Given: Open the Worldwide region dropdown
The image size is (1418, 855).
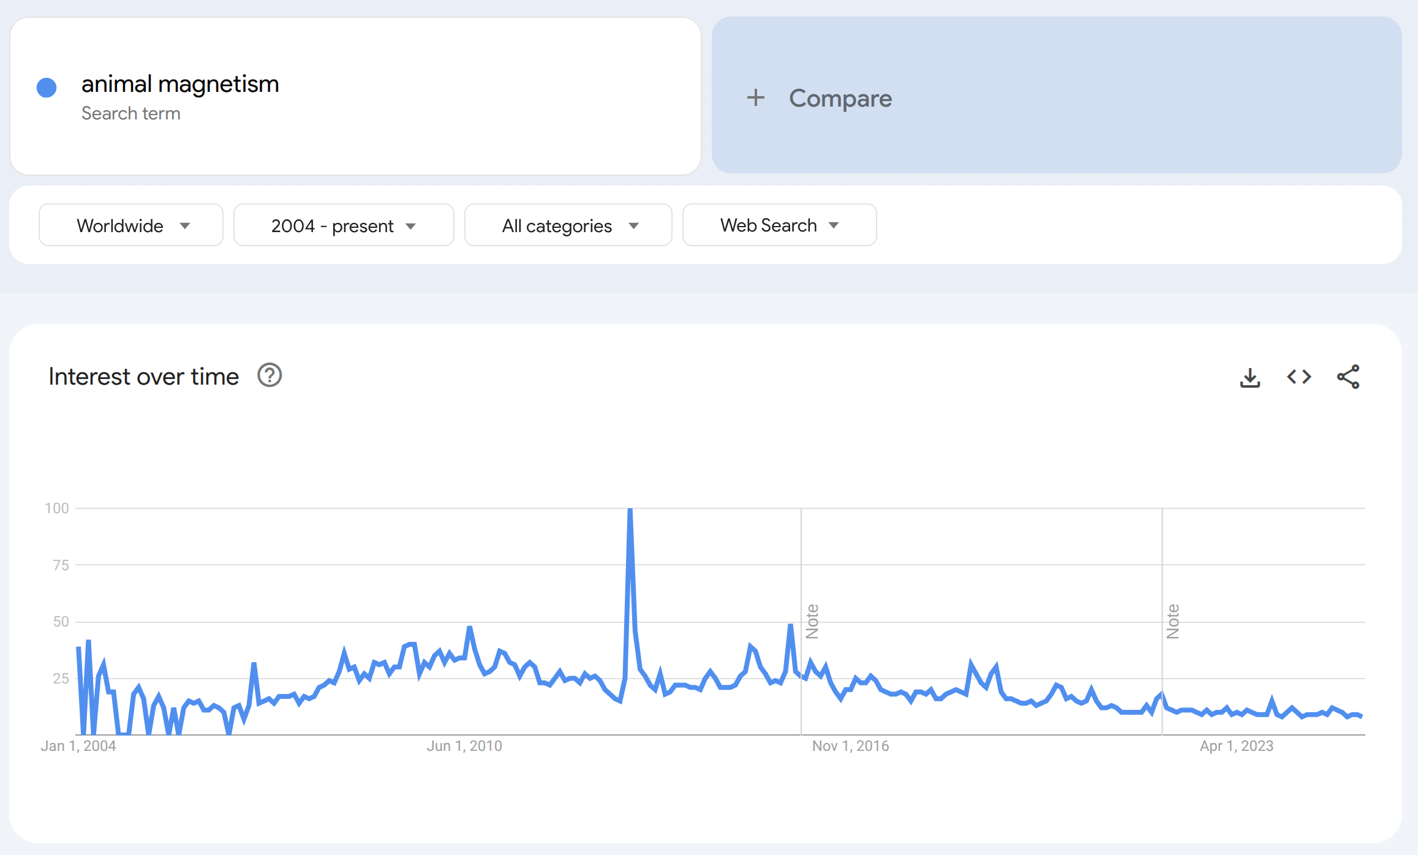Looking at the screenshot, I should click(131, 225).
